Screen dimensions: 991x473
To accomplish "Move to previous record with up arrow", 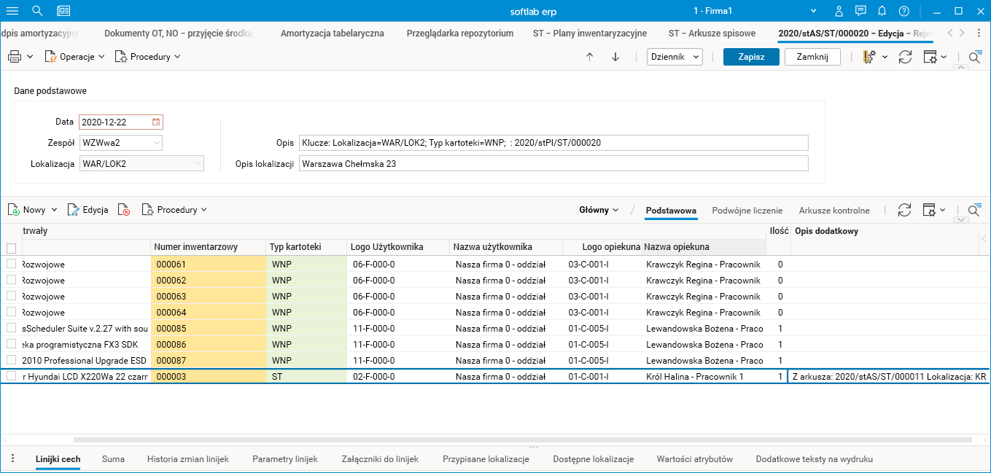I will pyautogui.click(x=589, y=57).
